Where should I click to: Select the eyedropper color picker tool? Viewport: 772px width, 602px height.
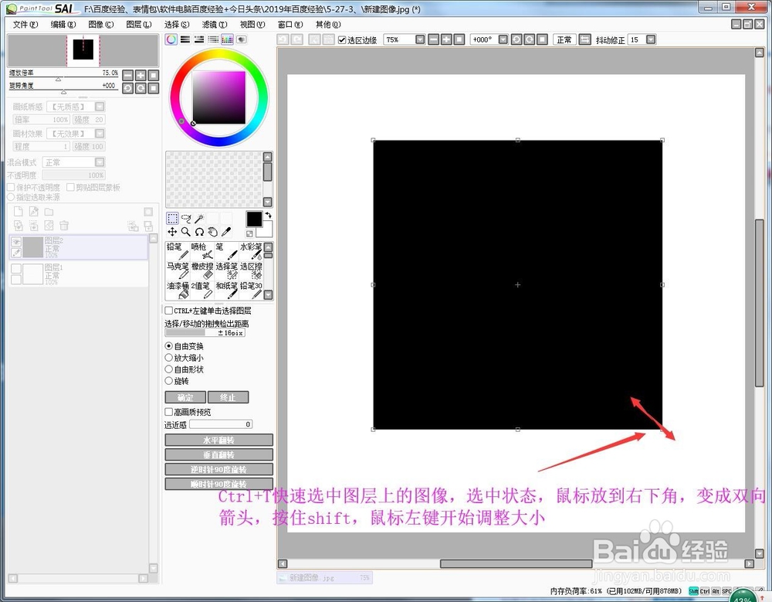(x=226, y=232)
